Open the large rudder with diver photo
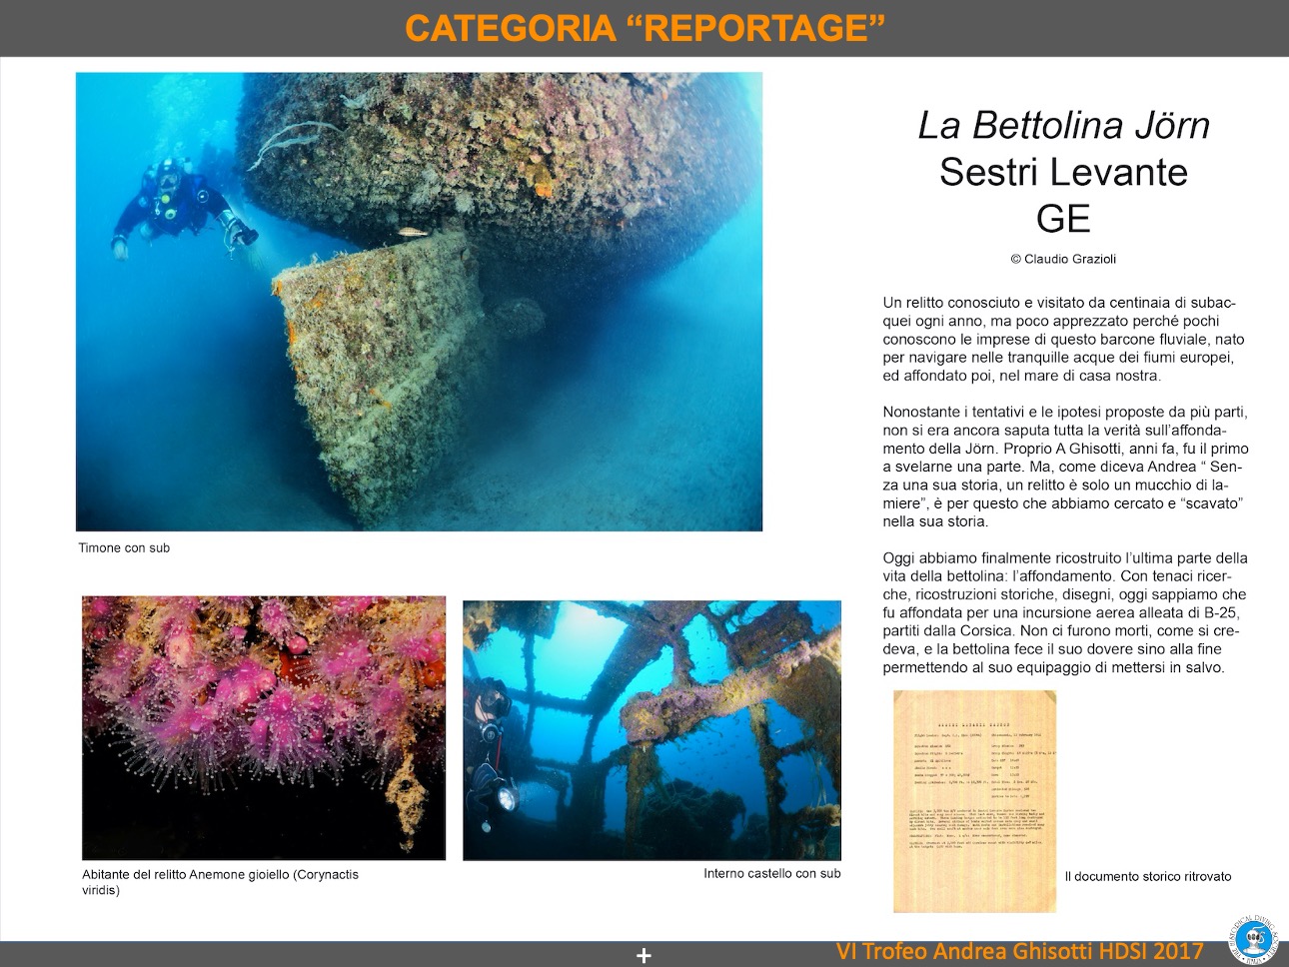Viewport: 1289px width, 967px height. (419, 301)
